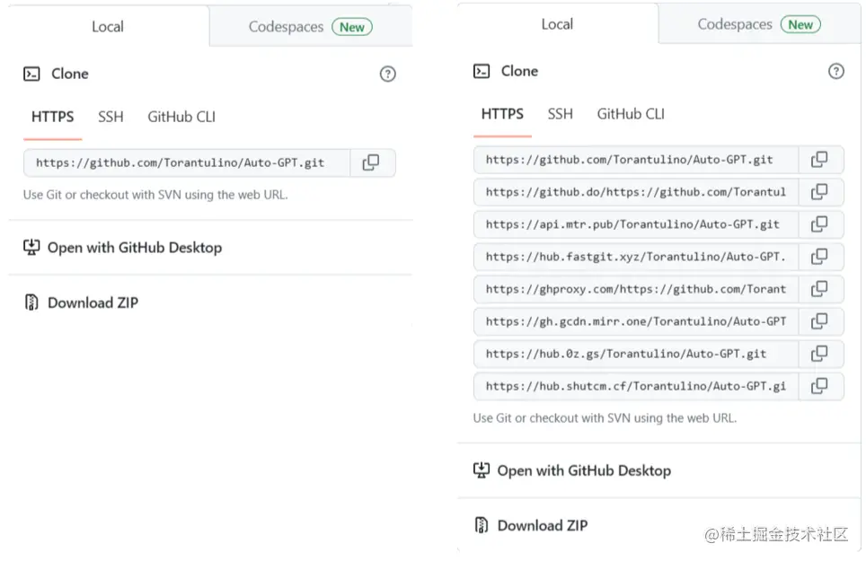Focus the hub.fastgit.xyz URL field
This screenshot has width=866, height=561.
[x=636, y=257]
